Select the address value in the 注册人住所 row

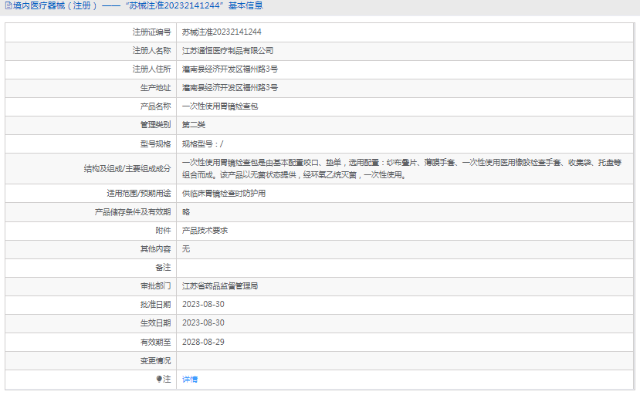pos(230,69)
